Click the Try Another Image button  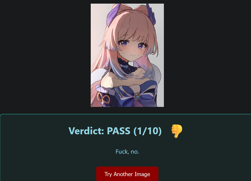click(127, 174)
